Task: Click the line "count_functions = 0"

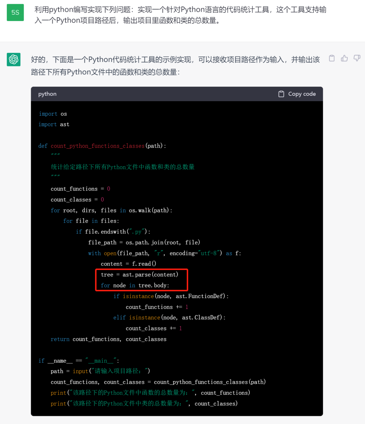Action: tap(80, 189)
